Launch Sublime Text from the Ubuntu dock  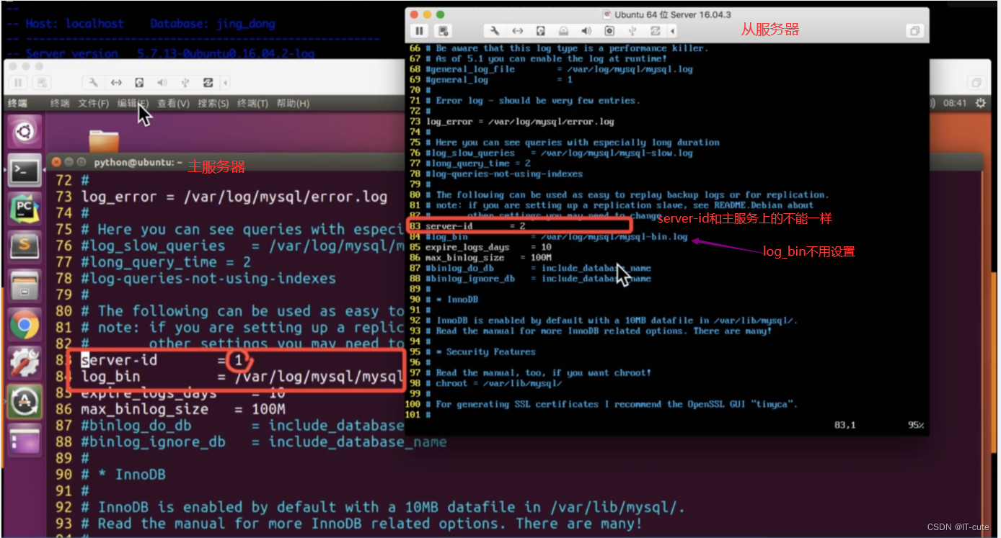(24, 248)
